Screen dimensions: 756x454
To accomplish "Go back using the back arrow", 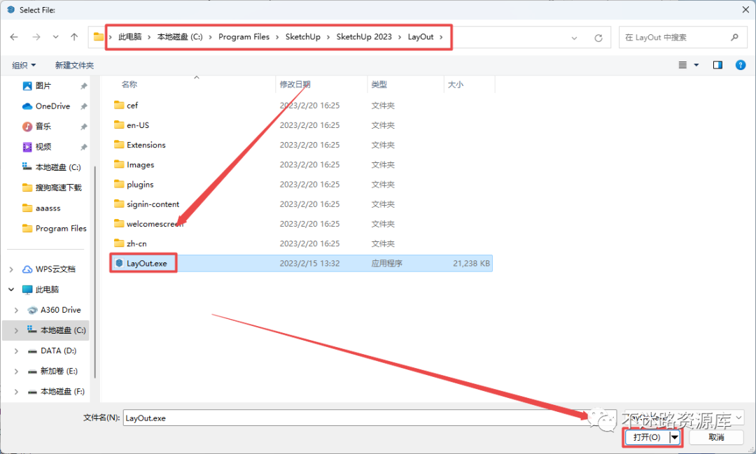I will (x=14, y=37).
